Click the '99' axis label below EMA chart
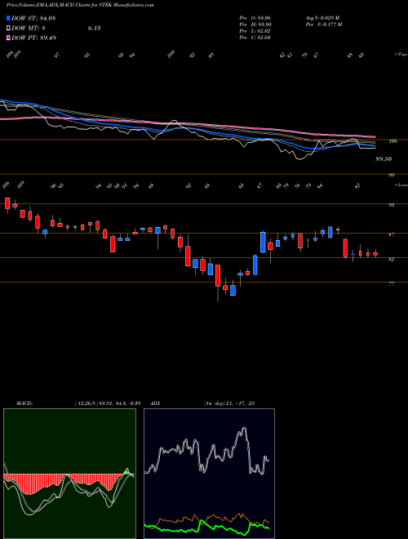This screenshot has width=408, height=539. tap(391, 176)
